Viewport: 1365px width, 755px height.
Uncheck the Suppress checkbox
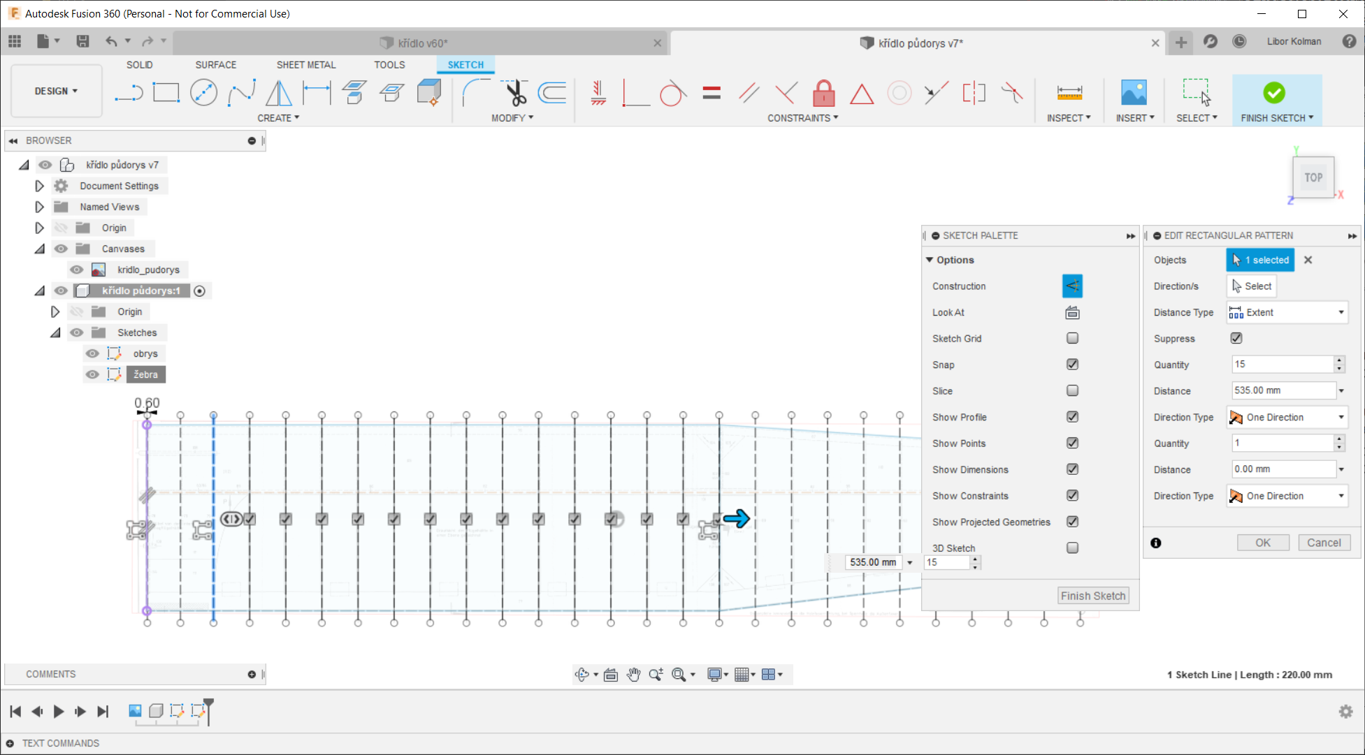pos(1236,338)
